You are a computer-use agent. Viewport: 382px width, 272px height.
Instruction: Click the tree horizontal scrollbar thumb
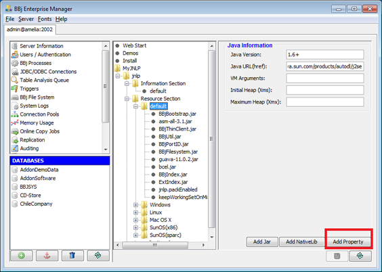tap(155, 245)
